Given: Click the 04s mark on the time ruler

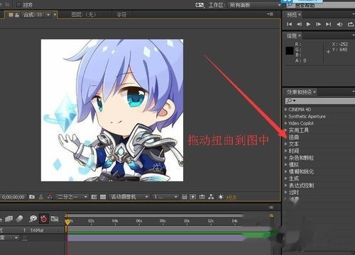Looking at the screenshot, I should (x=115, y=221).
